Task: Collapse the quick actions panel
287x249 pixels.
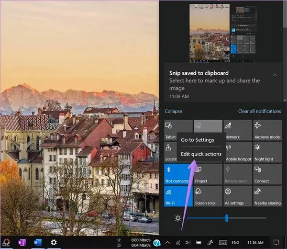Action: tap(173, 111)
